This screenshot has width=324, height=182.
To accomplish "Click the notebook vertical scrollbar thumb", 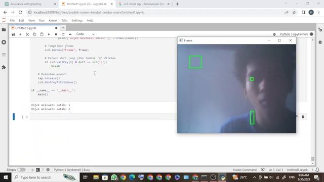I will pyautogui.click(x=312, y=159).
